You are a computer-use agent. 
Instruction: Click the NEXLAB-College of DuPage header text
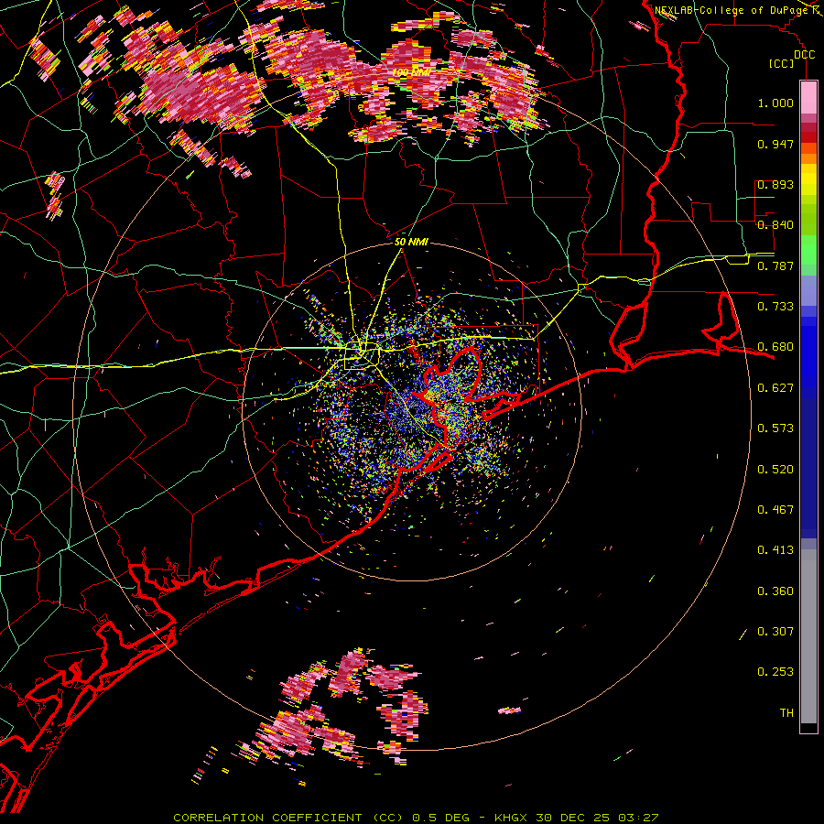[733, 10]
